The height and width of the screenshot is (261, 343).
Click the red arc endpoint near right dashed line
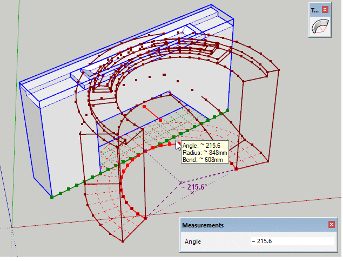[x=236, y=169]
